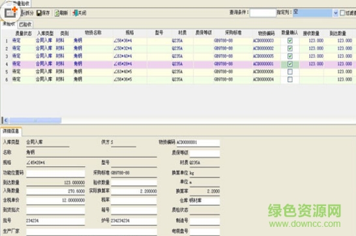Image resolution: width=356 pixels, height=236 pixels.
Task: Uncheck 数量确认 for highlighted row ACD0000001
Action: (x=290, y=64)
